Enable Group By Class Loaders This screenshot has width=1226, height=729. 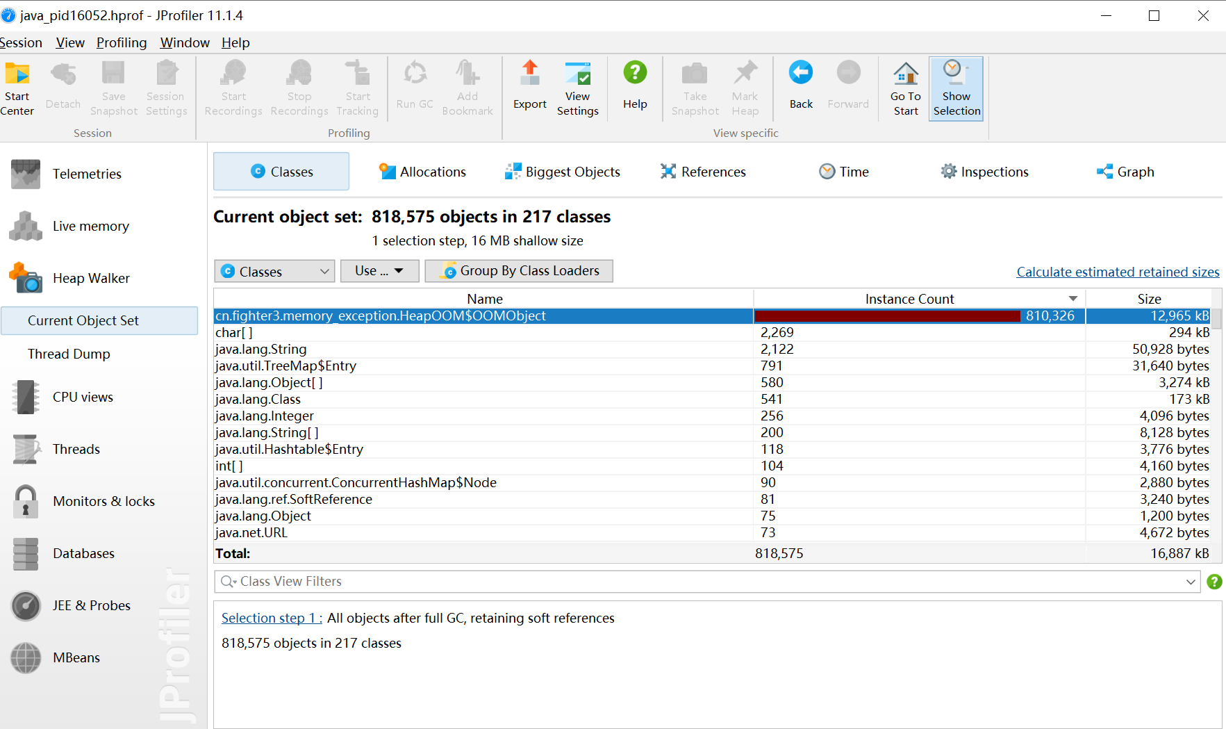(x=518, y=271)
